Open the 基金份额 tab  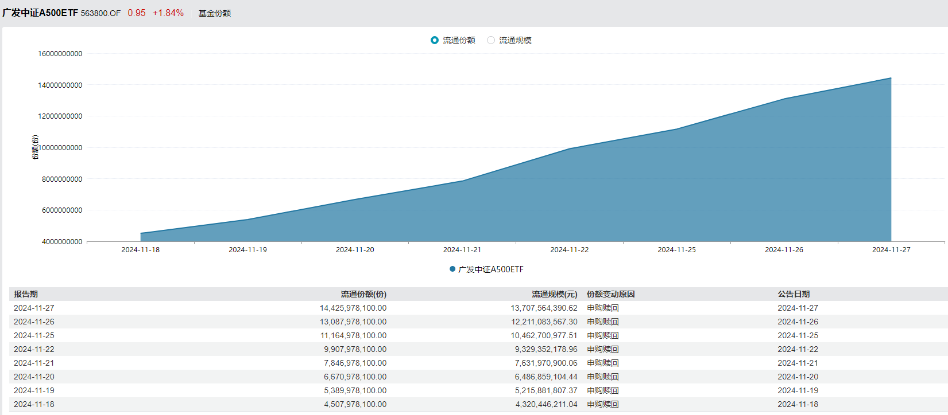click(x=215, y=13)
